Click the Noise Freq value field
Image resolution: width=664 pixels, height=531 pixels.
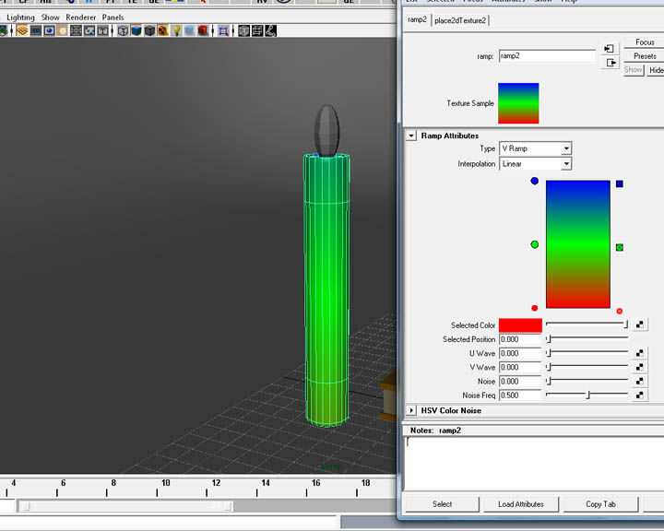point(520,395)
